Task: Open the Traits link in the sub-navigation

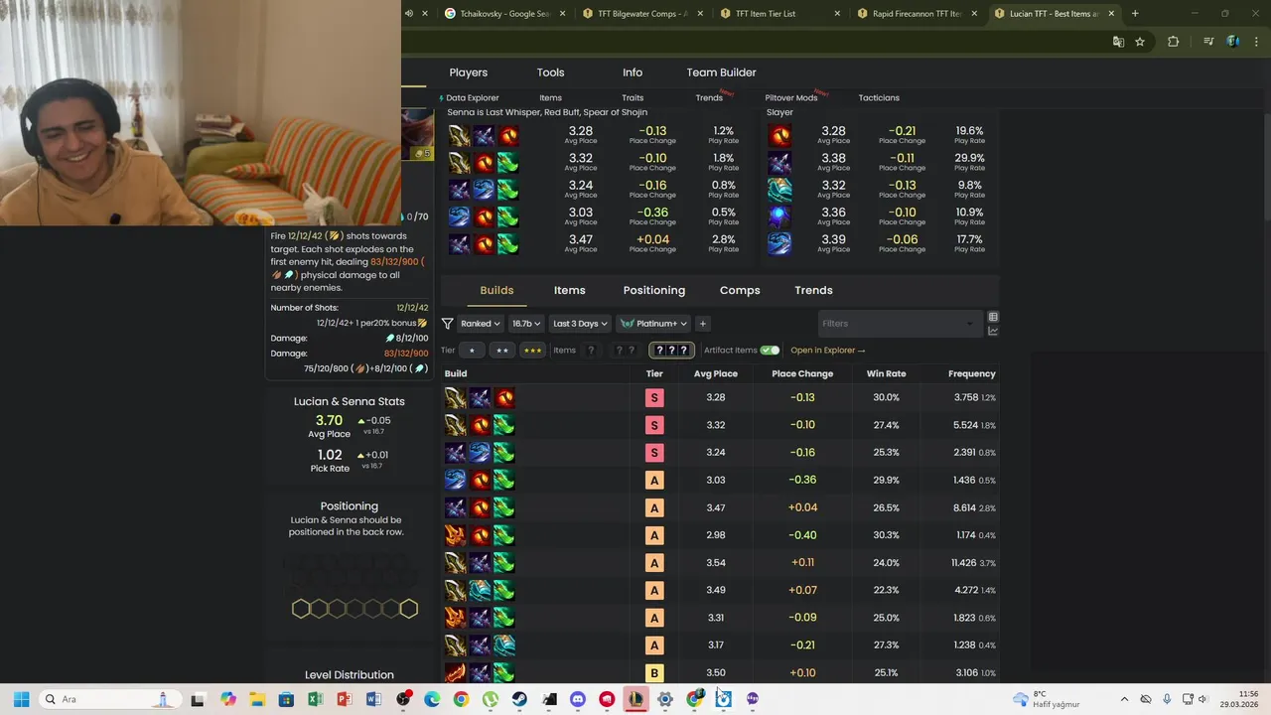Action: (633, 98)
